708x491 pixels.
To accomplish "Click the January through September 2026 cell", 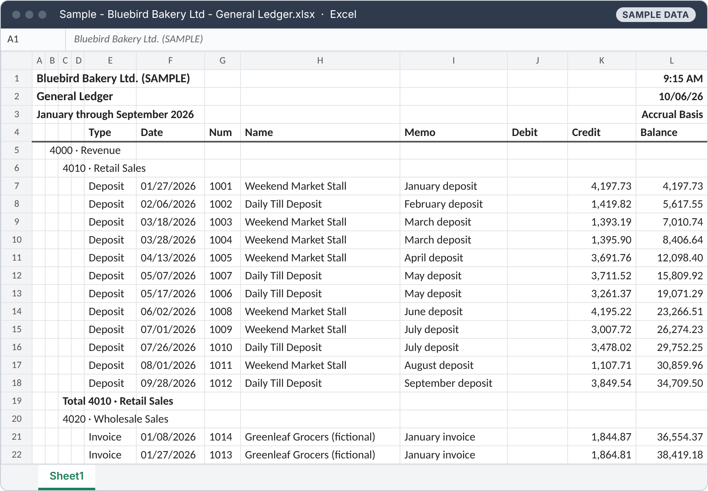I will tap(115, 114).
